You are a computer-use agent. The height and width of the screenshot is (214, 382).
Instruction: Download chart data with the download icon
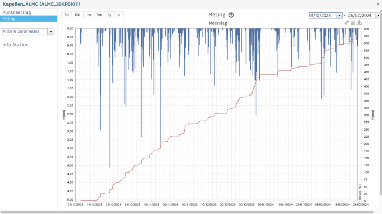tap(359, 23)
